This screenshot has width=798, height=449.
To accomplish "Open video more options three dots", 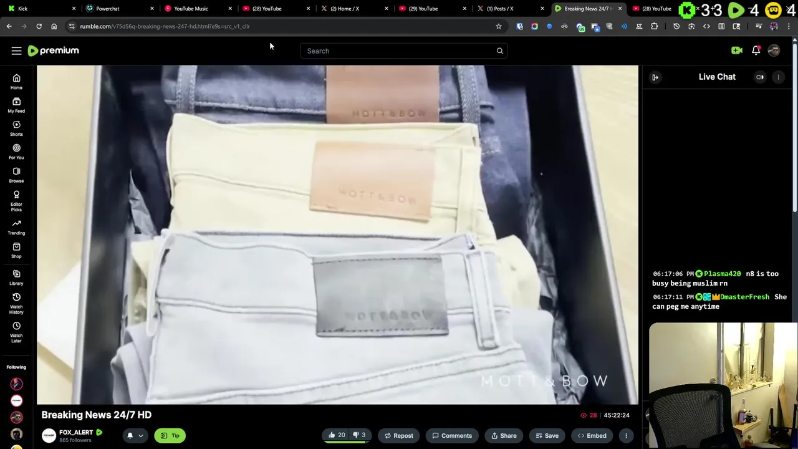I will (x=626, y=436).
